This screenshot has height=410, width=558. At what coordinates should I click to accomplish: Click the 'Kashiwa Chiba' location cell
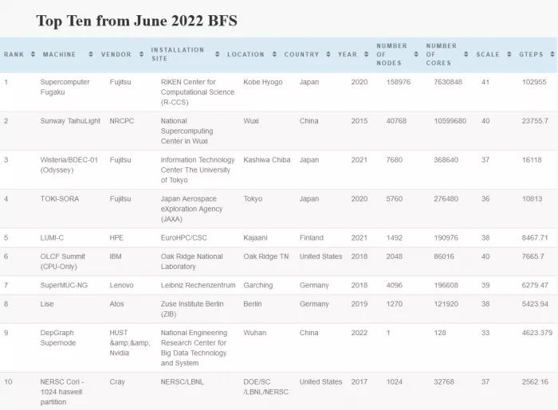click(267, 160)
